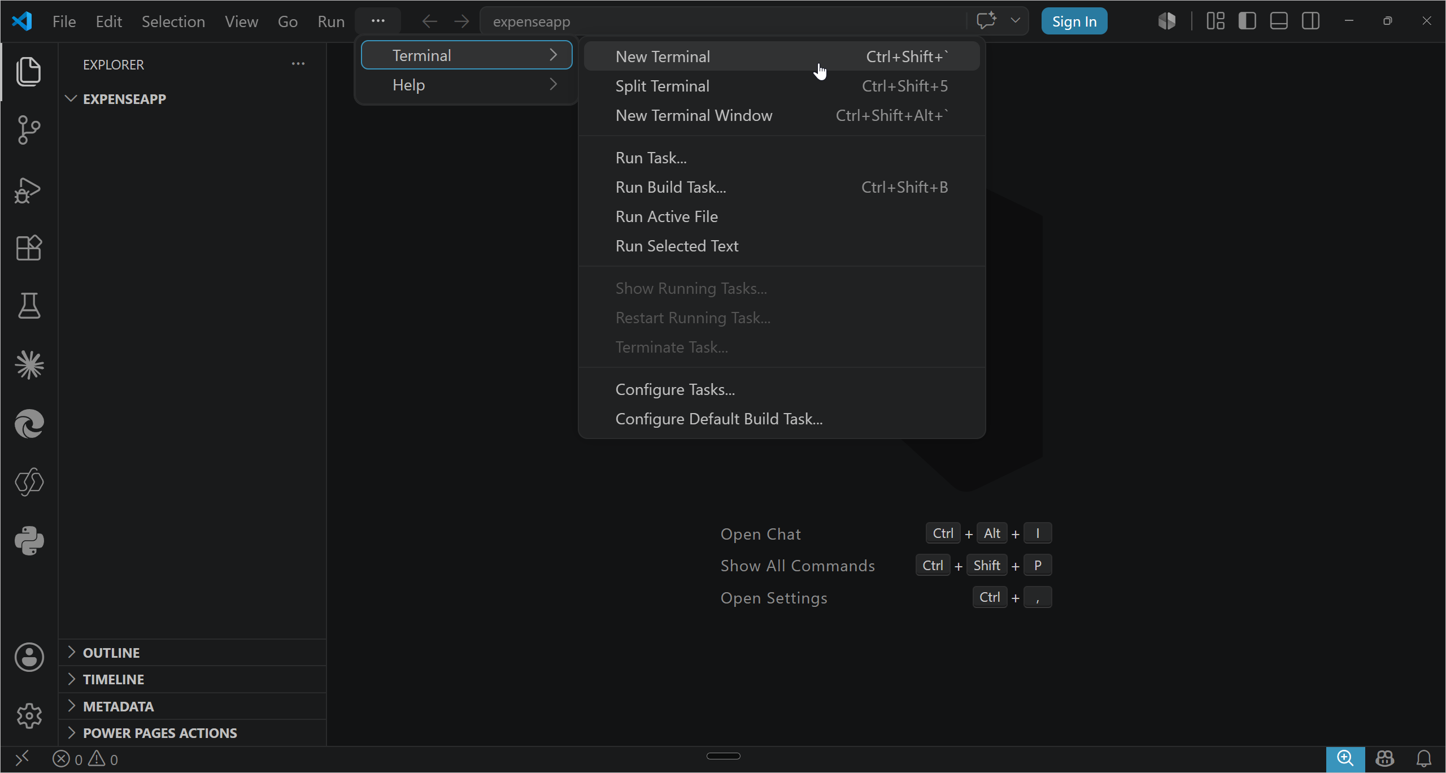Open the Explorer view in activity bar
1446x773 pixels.
(29, 72)
